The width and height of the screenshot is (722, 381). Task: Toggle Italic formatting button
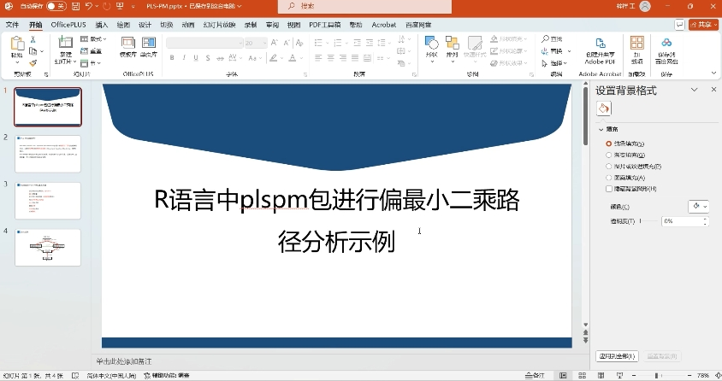click(184, 58)
